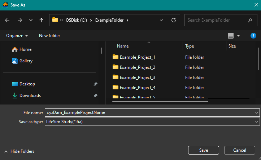Open the Organize menu
The width and height of the screenshot is (261, 160).
tap(17, 36)
